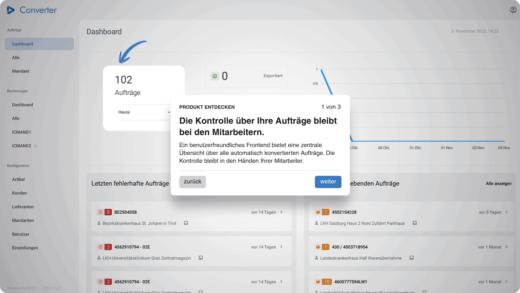
Task: Open order BE2504058
Action: click(x=191, y=216)
